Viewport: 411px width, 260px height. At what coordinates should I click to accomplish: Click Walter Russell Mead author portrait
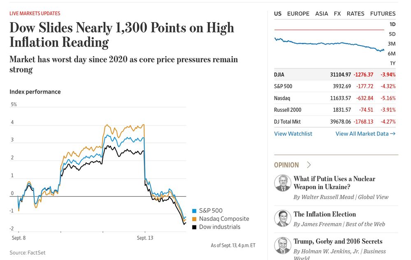[x=283, y=183]
